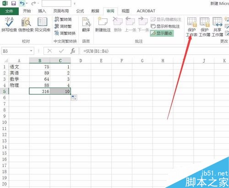This screenshot has width=229, height=188.
Task: Select cell B2 with value 89
Action: click(40, 73)
